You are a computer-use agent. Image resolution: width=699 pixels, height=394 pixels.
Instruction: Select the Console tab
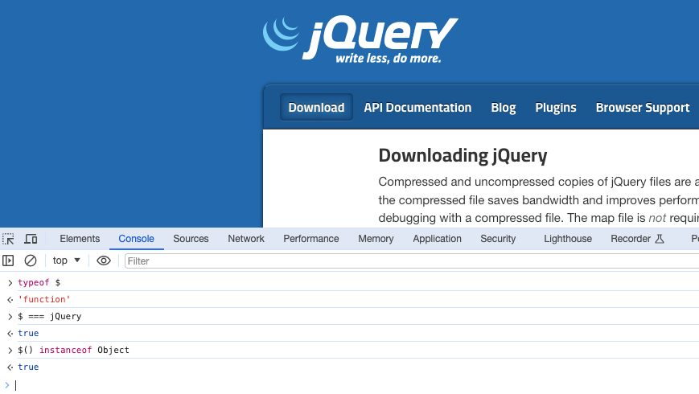click(x=137, y=239)
